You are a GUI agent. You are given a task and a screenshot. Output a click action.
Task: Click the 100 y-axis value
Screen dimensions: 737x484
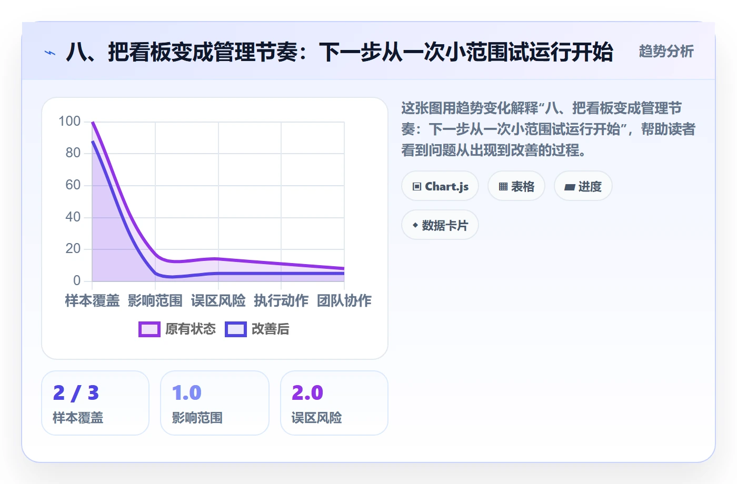coord(69,122)
